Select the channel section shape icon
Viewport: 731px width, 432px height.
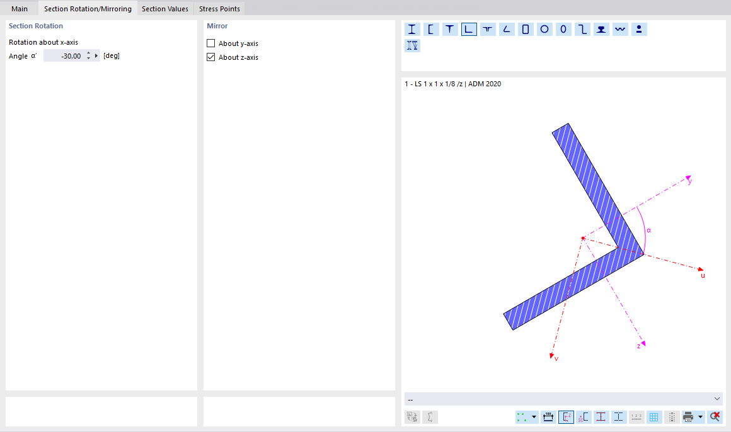(431, 29)
